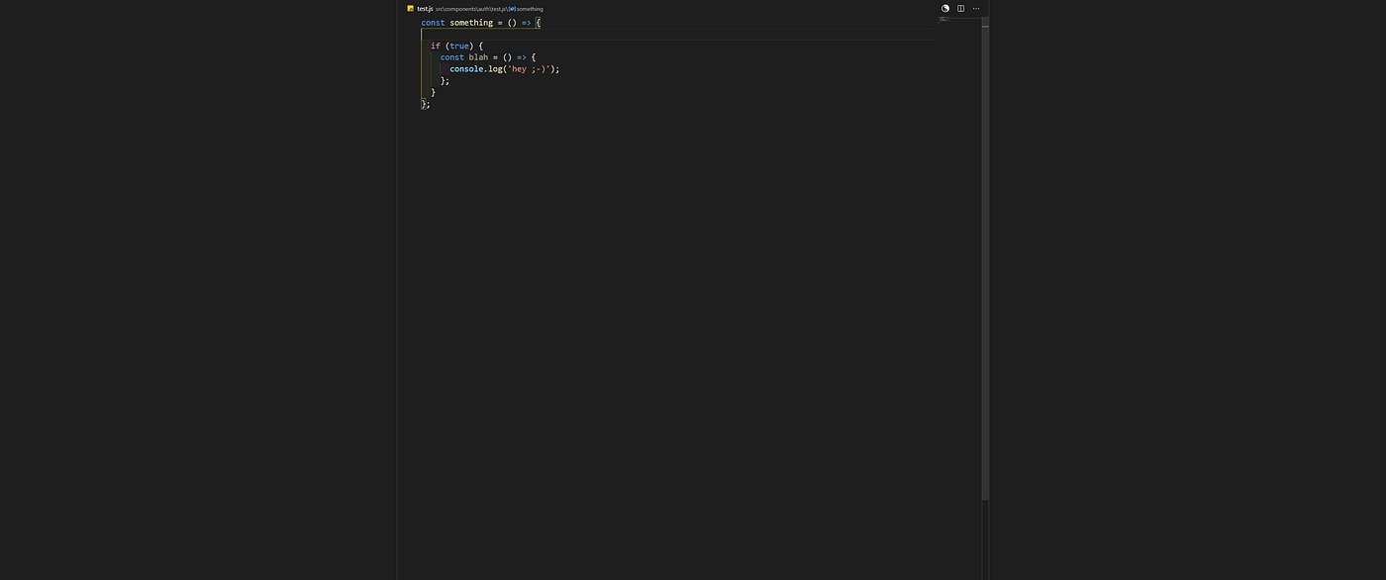Select something in the breadcrumb bar
This screenshot has width=1386, height=580.
tap(531, 9)
